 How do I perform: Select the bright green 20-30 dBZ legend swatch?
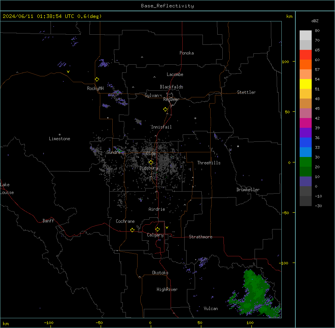(305, 162)
